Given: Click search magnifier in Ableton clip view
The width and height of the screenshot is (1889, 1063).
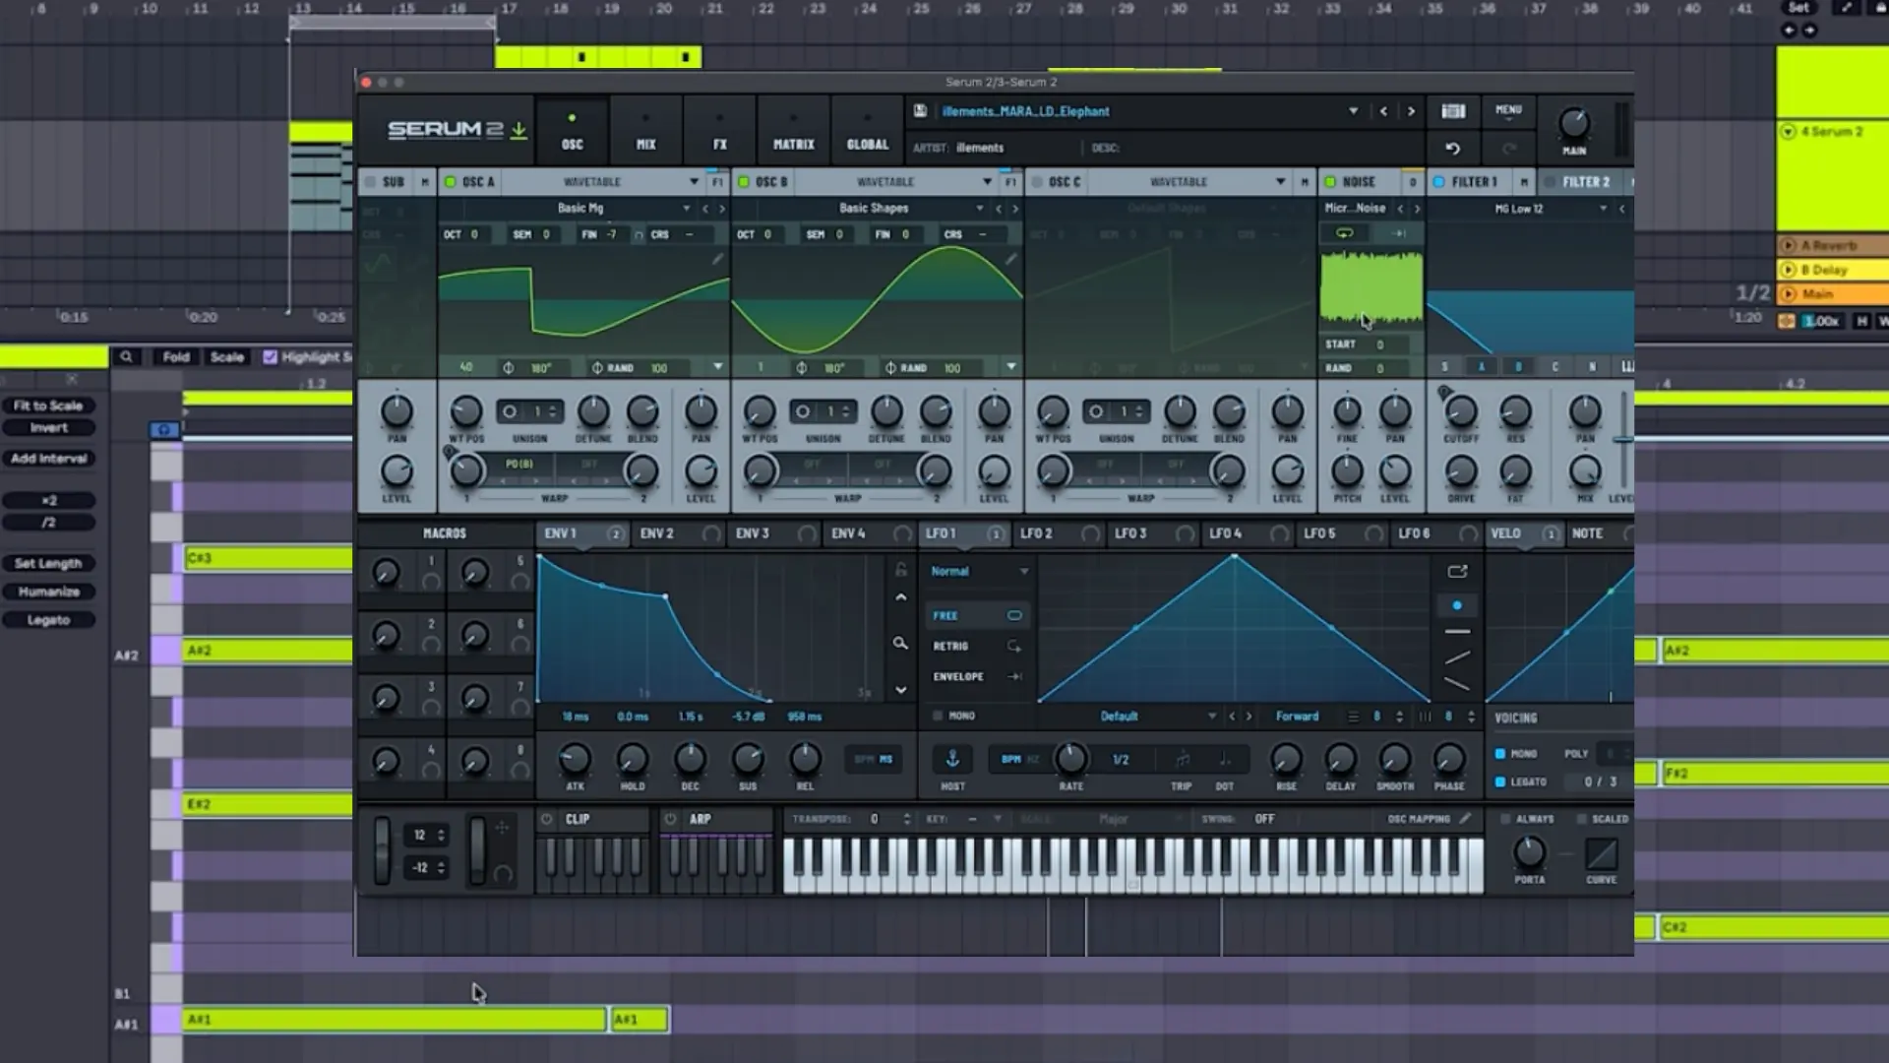Looking at the screenshot, I should tap(126, 357).
